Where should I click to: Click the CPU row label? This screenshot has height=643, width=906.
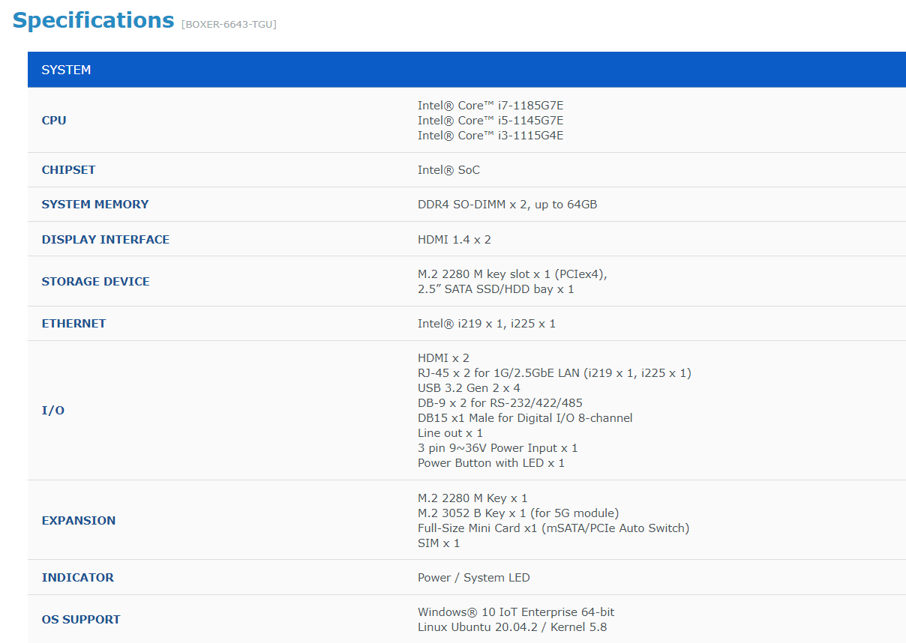(54, 120)
